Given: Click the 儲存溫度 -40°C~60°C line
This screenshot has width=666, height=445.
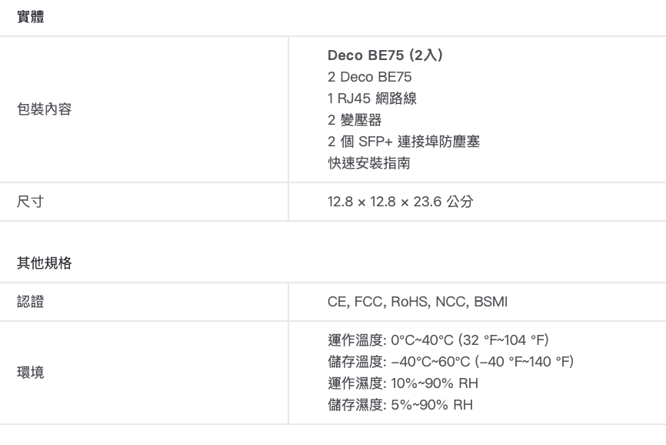Looking at the screenshot, I should [451, 362].
